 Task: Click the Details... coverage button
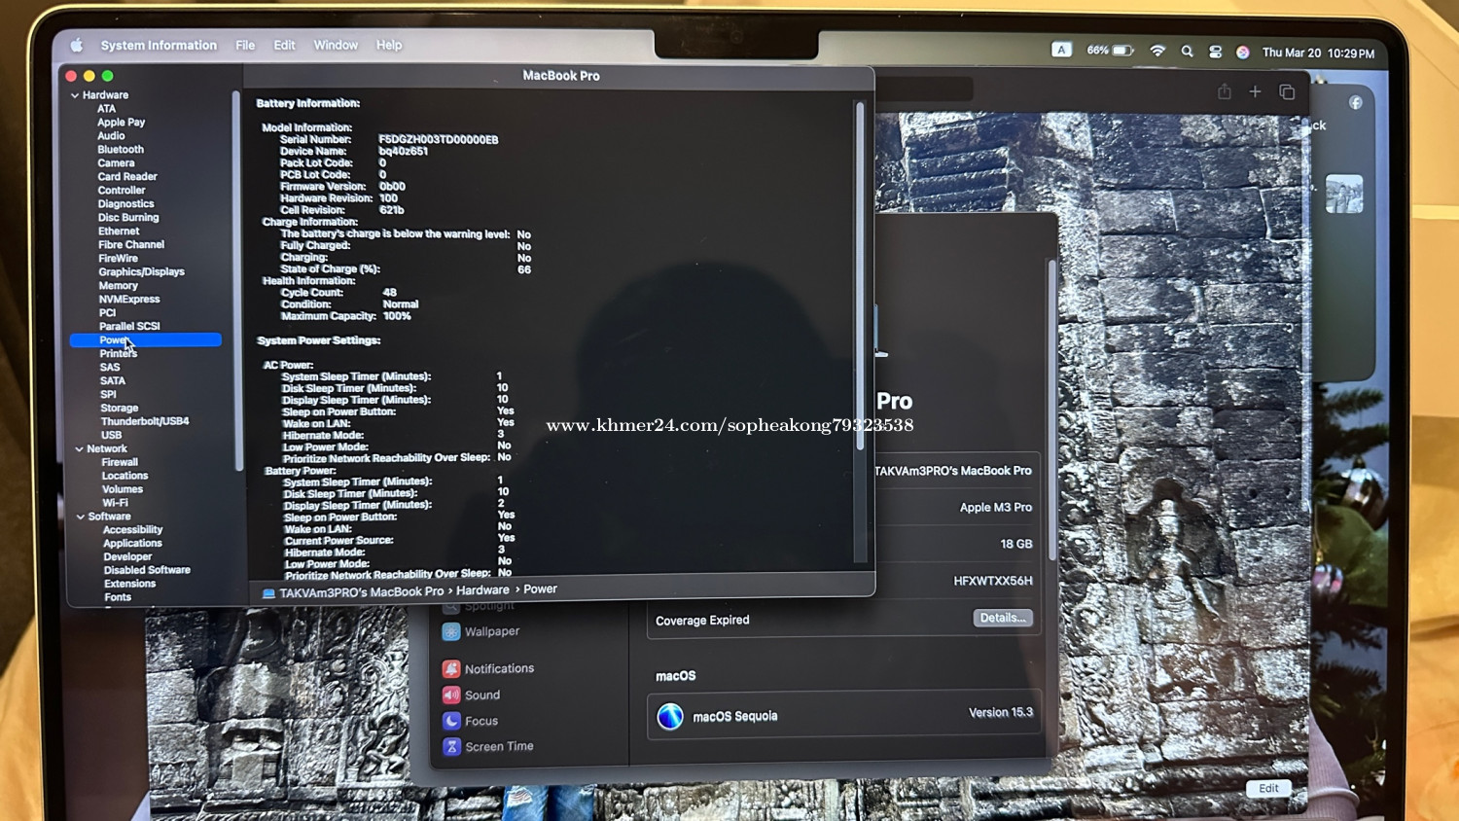point(1003,618)
